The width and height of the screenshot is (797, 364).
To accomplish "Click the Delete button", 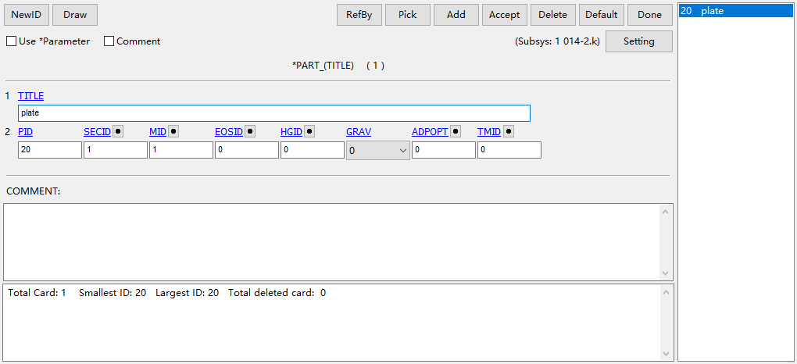I will tap(553, 15).
